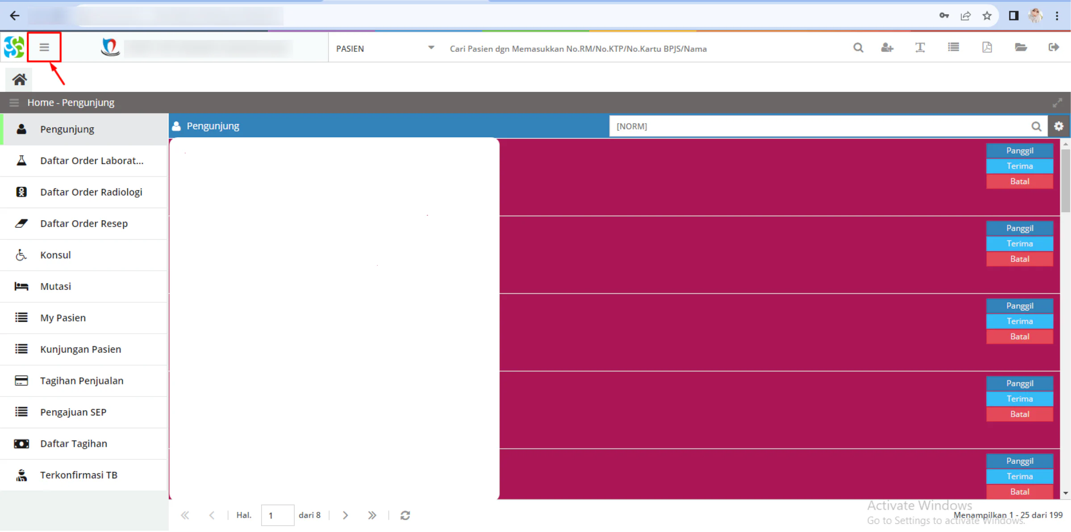Click the scroll-down arrow of visitor list
The width and height of the screenshot is (1071, 532).
[x=1065, y=493]
